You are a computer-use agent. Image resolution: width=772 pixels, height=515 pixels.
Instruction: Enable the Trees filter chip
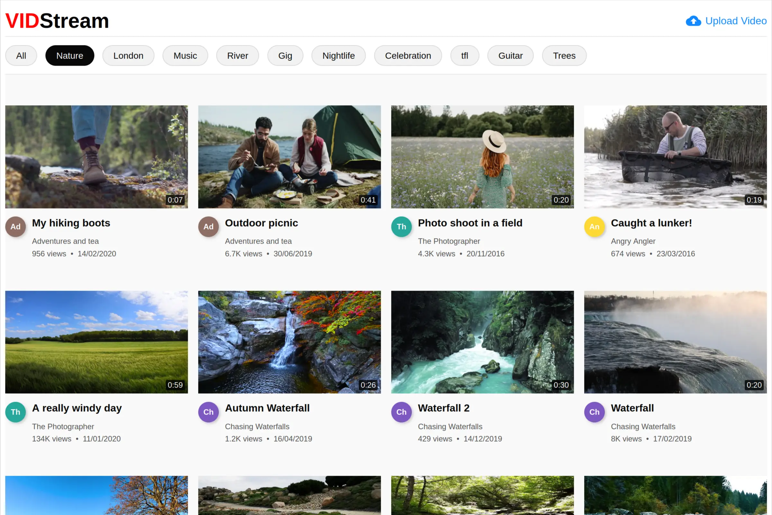564,55
